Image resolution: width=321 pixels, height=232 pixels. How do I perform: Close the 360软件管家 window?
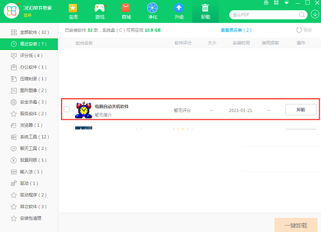[x=317, y=3]
